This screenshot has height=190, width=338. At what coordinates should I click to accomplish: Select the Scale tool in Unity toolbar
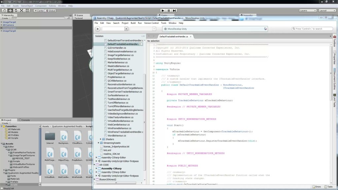tap(21, 11)
